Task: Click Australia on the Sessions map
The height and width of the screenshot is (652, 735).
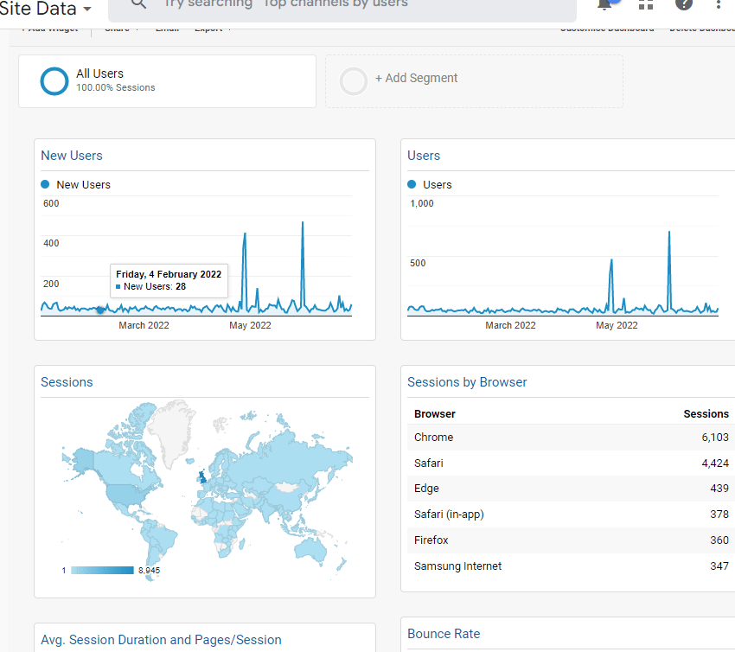Action: 311,549
